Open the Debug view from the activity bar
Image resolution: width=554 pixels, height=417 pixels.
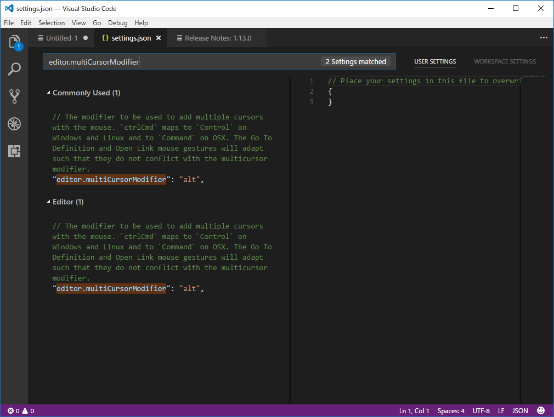(14, 124)
